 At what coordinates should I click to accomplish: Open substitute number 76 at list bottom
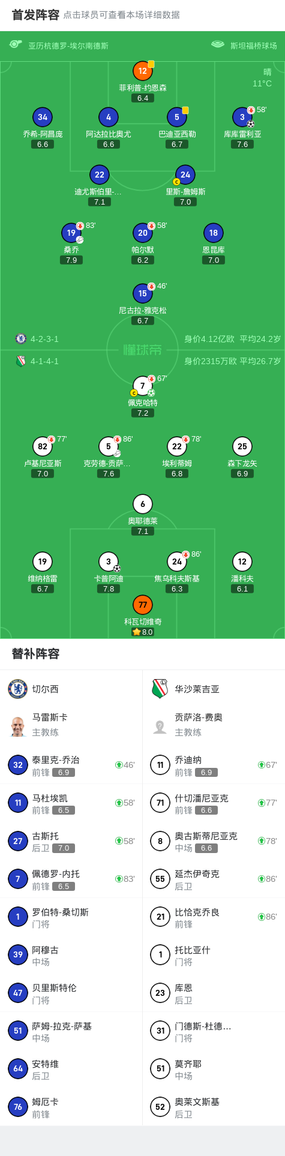coord(71,1107)
